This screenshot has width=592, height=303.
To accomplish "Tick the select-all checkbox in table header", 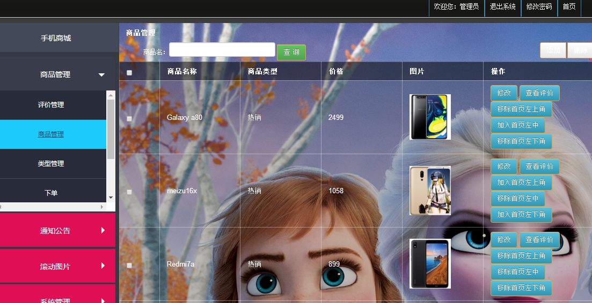I will tap(129, 73).
